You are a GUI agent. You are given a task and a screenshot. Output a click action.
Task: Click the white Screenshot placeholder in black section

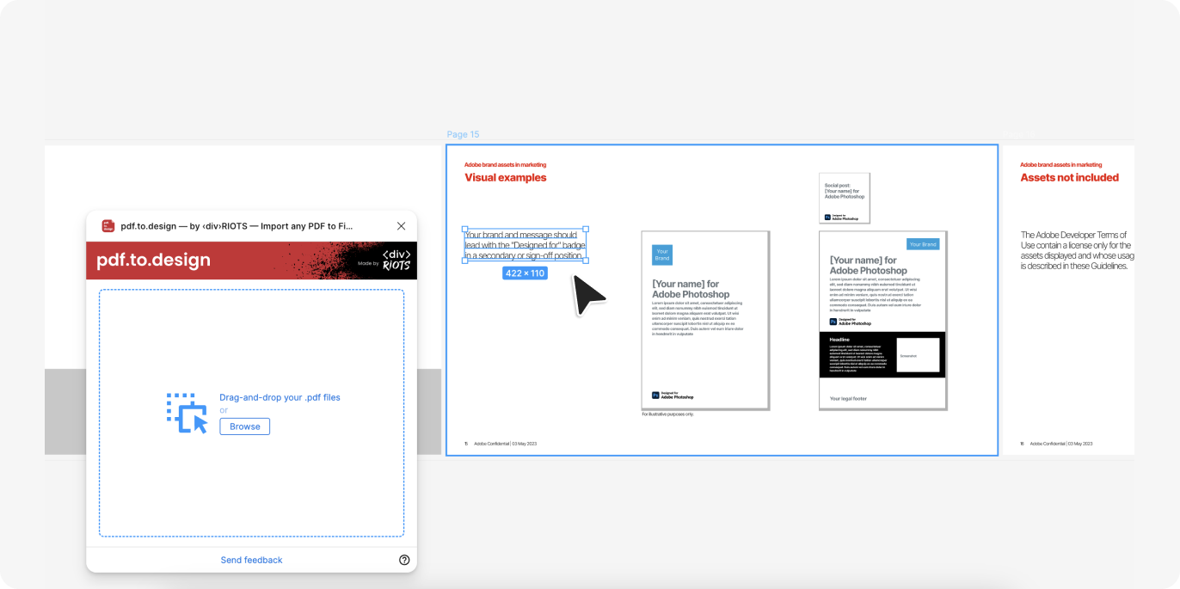coord(918,355)
